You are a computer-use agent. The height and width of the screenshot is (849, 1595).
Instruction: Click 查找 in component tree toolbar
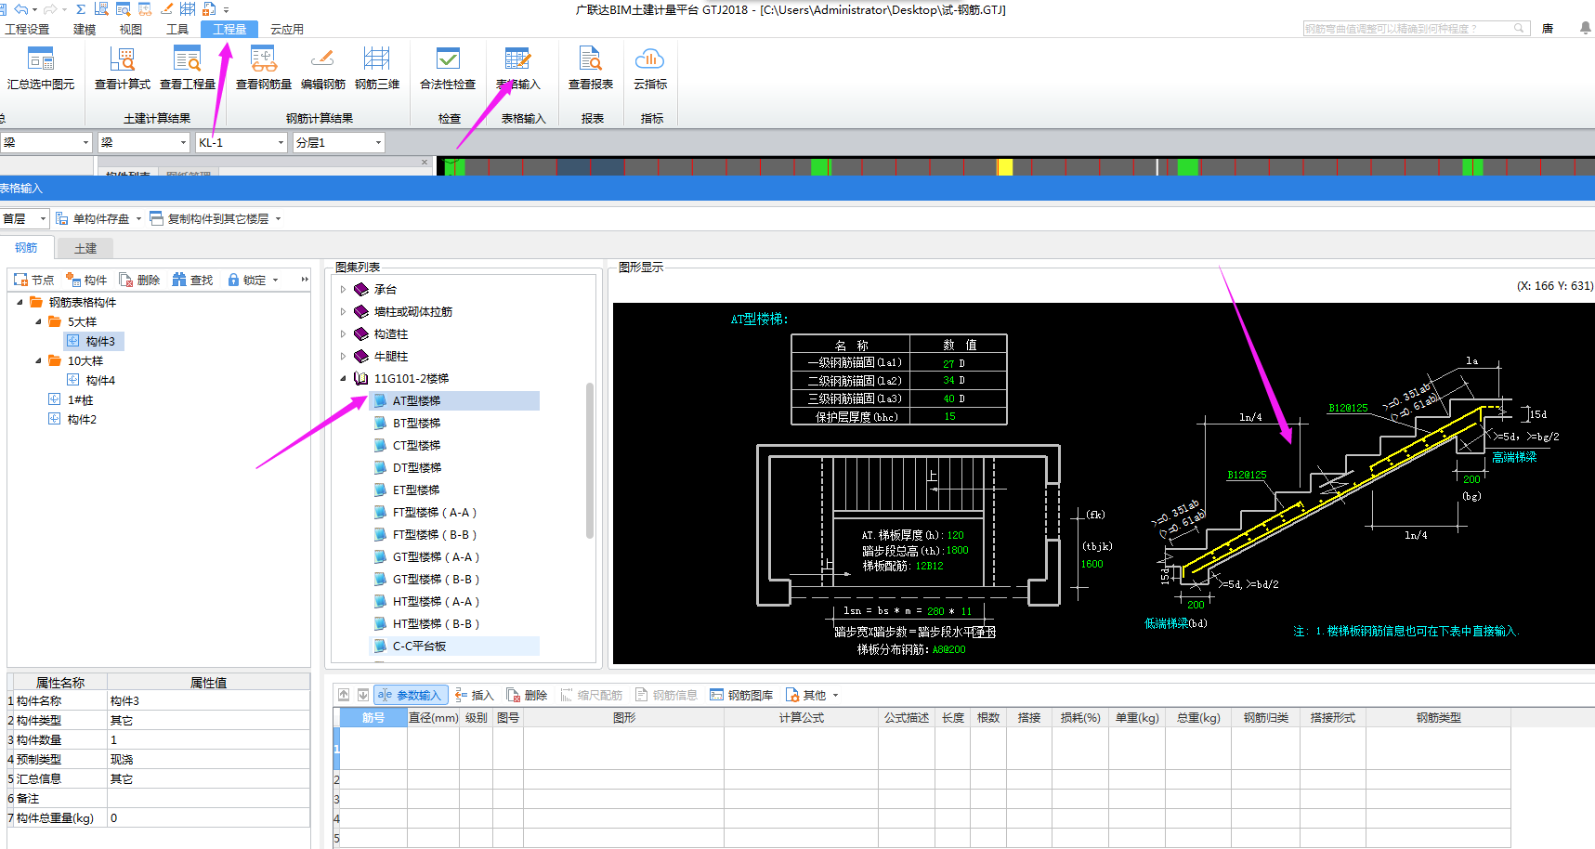tap(193, 280)
